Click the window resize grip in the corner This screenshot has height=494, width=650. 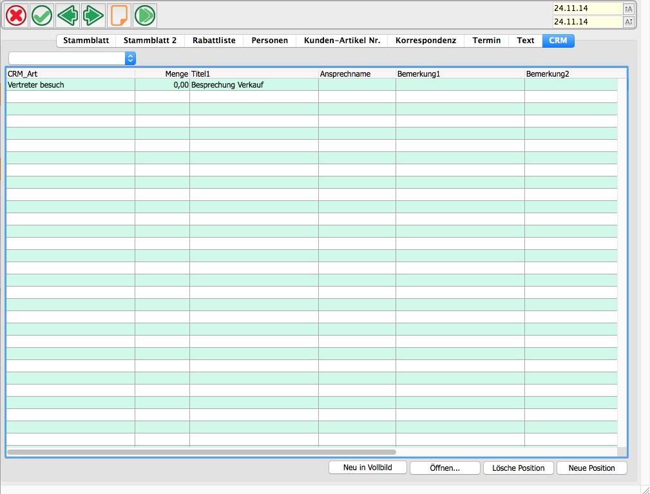[645, 490]
